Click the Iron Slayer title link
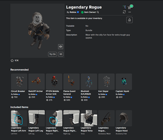 click(103, 91)
